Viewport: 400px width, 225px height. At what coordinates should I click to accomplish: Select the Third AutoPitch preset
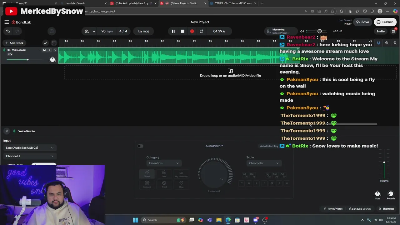coord(164,184)
